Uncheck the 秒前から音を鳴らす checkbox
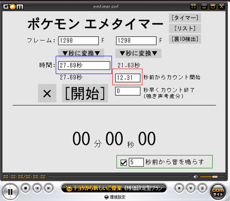Image resolution: width=230 pixels, height=201 pixels. click(124, 163)
